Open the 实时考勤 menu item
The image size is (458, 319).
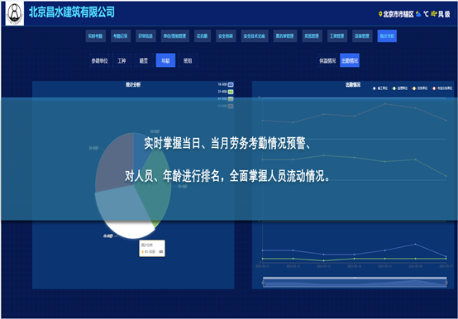96,36
